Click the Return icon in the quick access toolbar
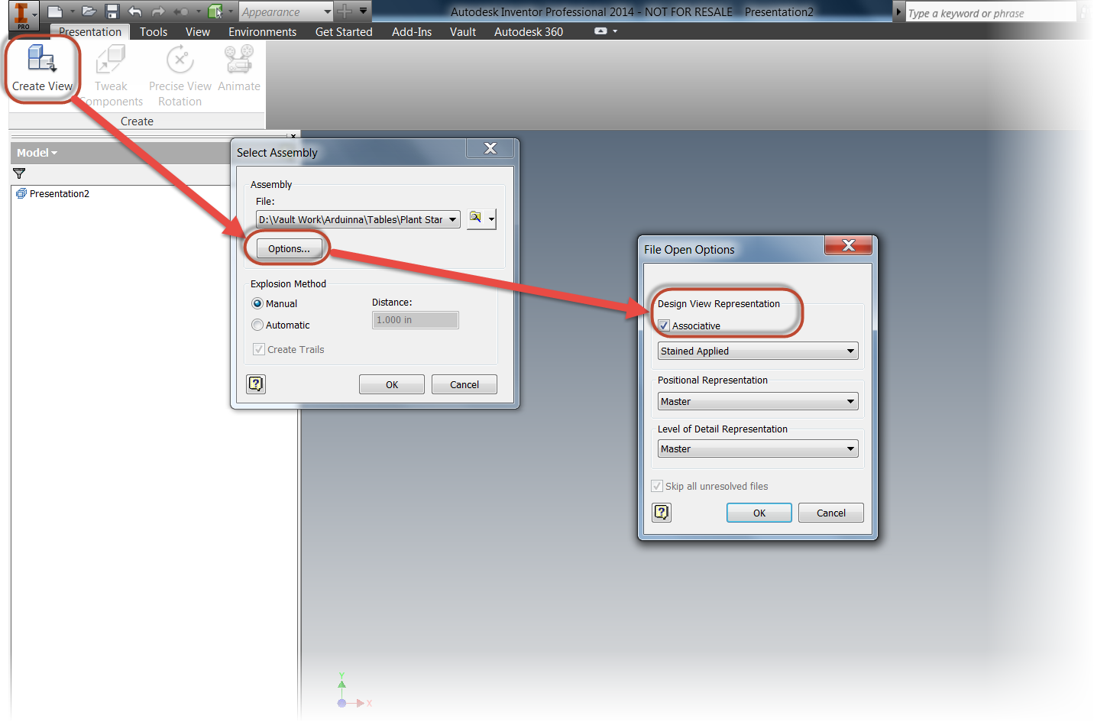Viewport: 1094px width, 722px height. tap(181, 11)
